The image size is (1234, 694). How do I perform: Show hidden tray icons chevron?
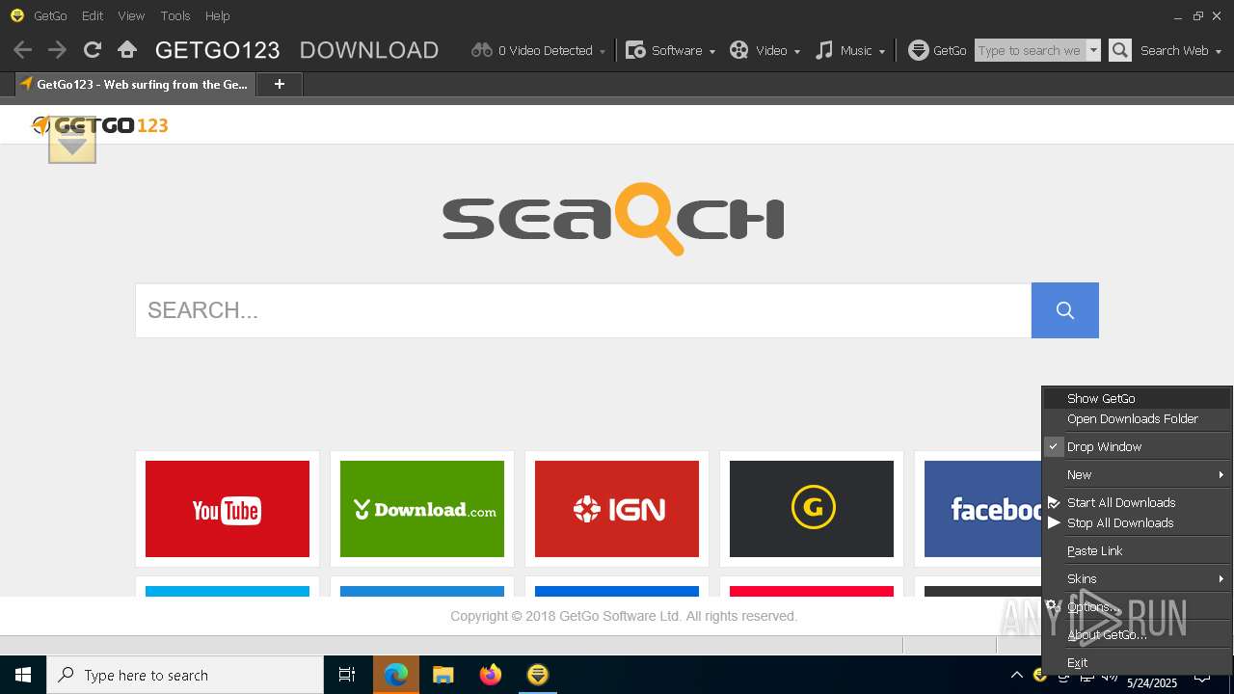pyautogui.click(x=1017, y=676)
